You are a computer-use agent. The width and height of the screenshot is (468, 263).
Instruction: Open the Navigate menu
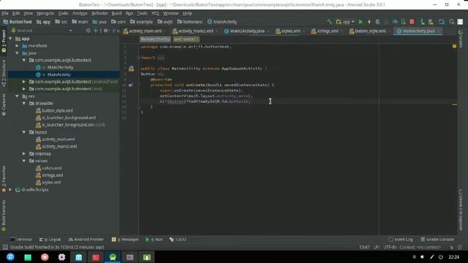pos(45,13)
